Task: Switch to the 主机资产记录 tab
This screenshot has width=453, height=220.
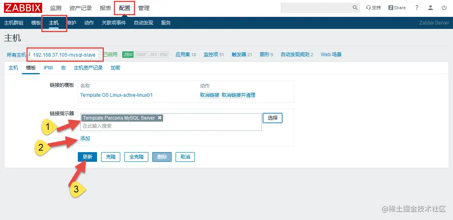Action: tap(88, 68)
